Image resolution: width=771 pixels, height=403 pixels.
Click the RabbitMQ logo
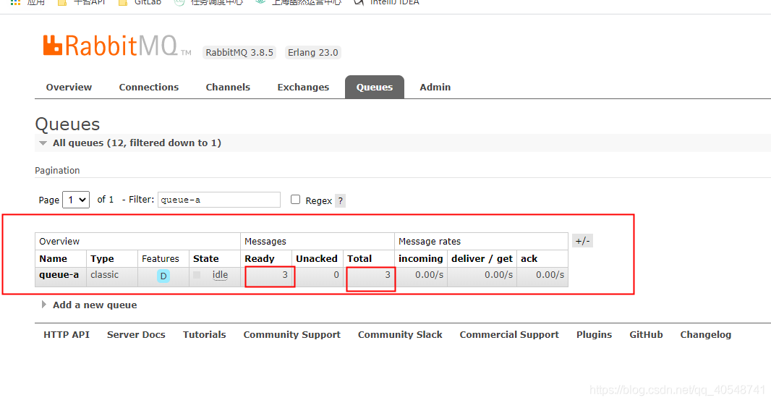point(117,46)
